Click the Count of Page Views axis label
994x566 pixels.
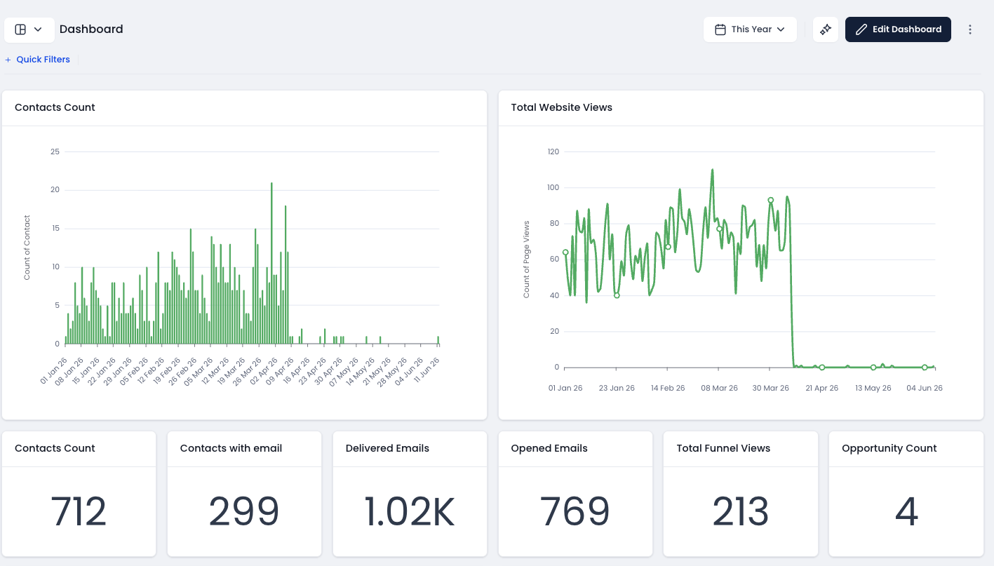click(x=526, y=260)
